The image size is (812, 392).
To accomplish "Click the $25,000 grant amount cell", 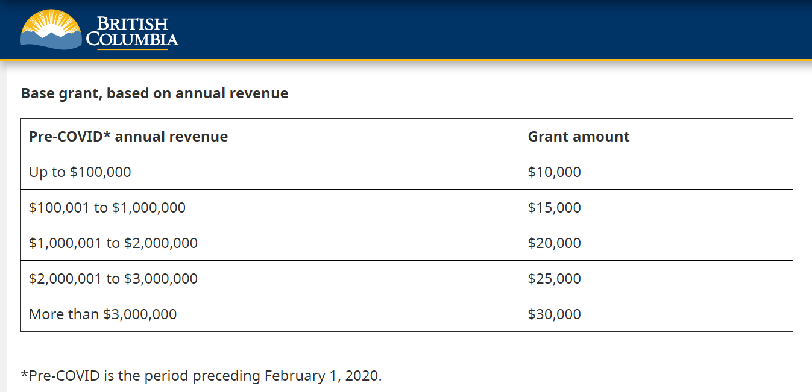I will point(555,279).
